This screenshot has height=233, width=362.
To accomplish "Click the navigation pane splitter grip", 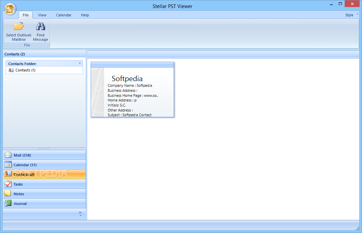I will (44, 149).
